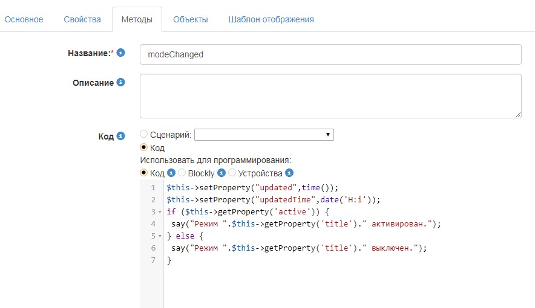Screen dimensions: 535x308
Task: Click info icon next to Название label
Action: 120,53
